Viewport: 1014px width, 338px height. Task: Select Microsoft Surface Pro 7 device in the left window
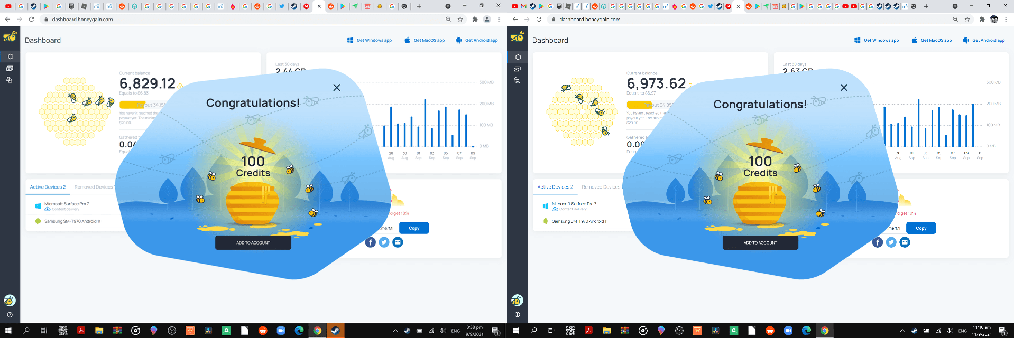tap(67, 204)
